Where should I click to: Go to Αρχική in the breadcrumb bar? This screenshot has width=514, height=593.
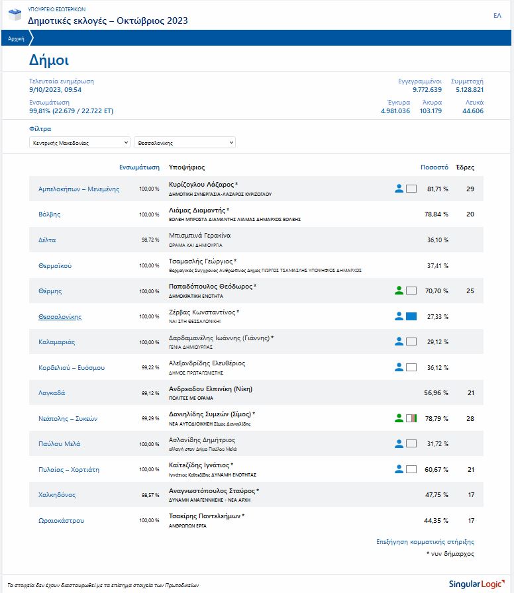pyautogui.click(x=16, y=39)
